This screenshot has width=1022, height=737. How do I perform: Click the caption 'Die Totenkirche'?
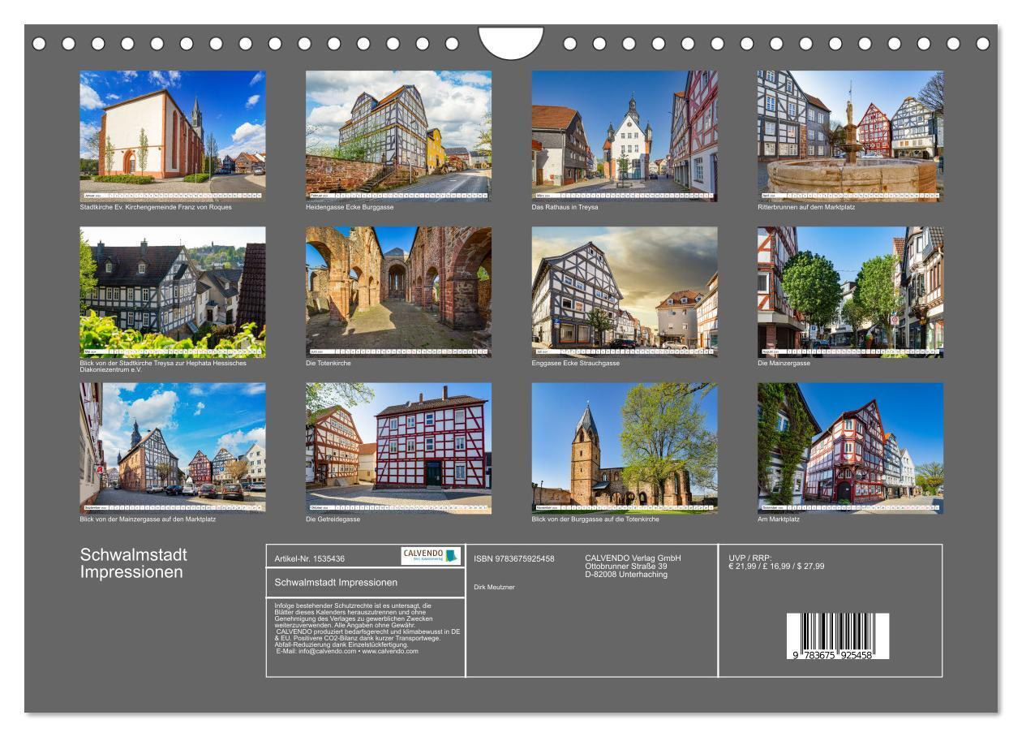point(328,363)
